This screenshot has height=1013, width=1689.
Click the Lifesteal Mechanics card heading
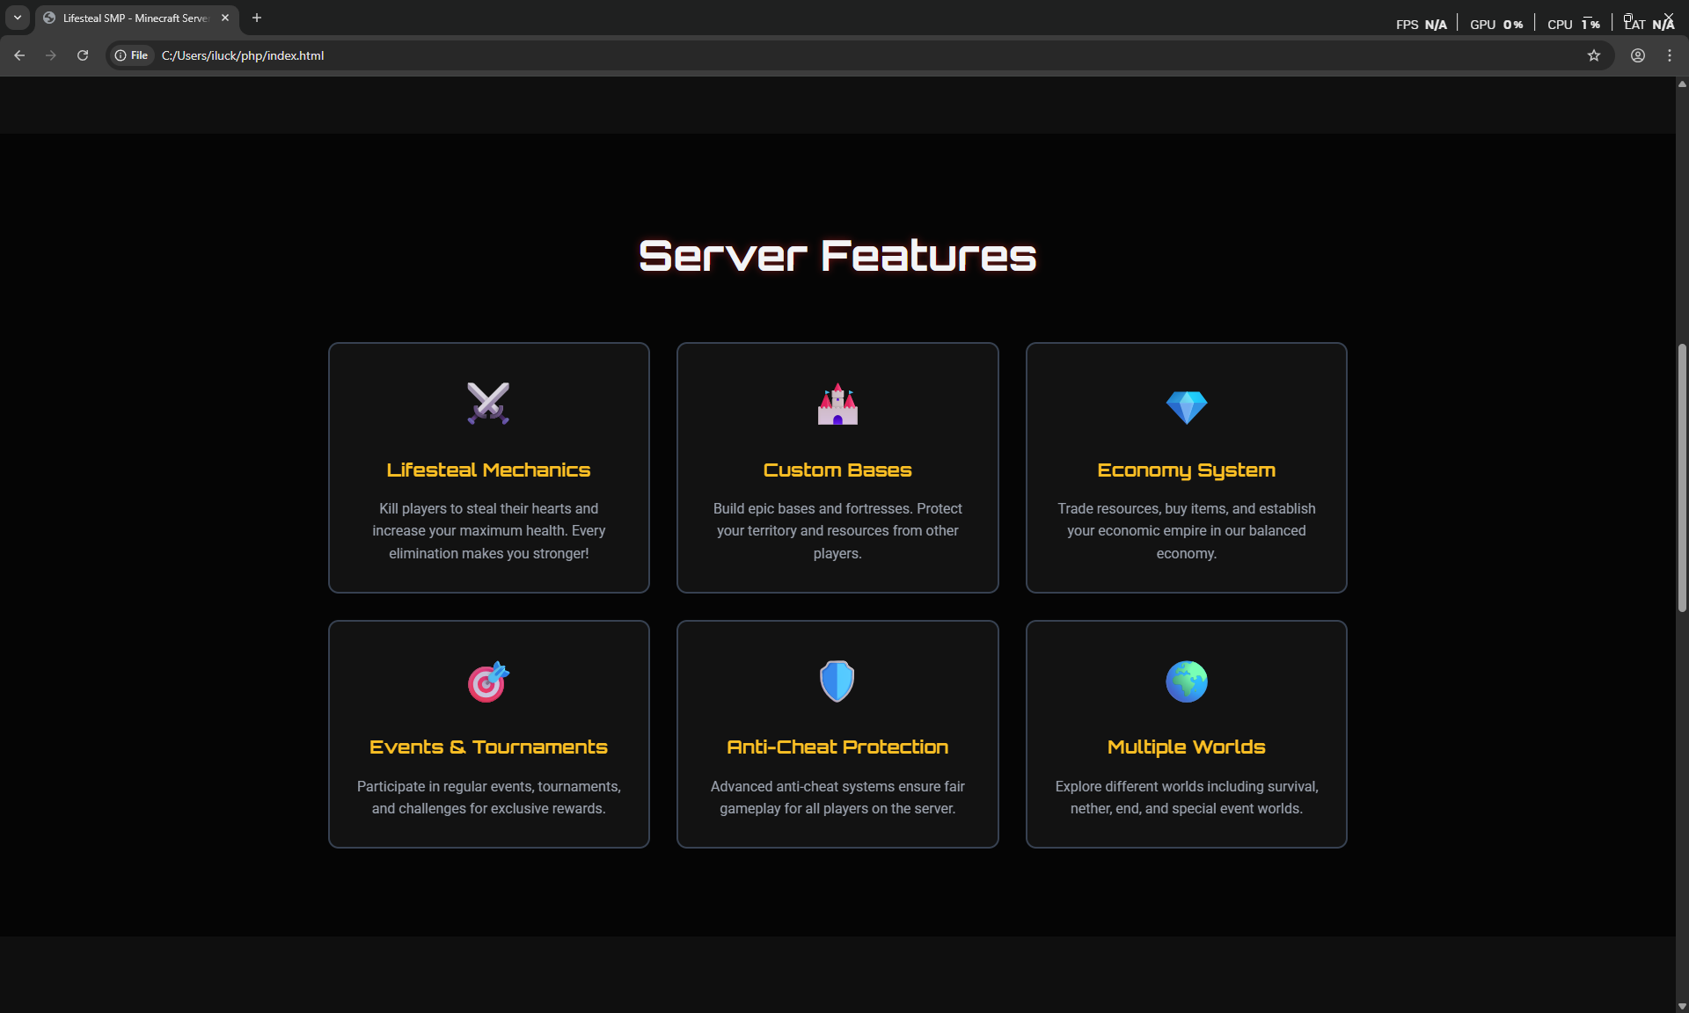pos(488,470)
